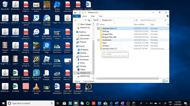Open Roblox Player desktop icon

(x=47, y=60)
